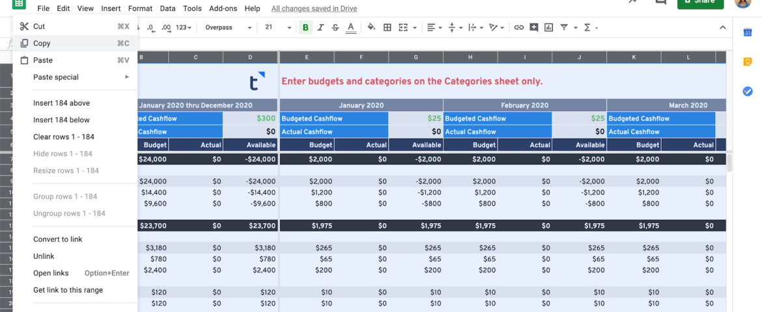Click the insert chart icon

pos(548,28)
